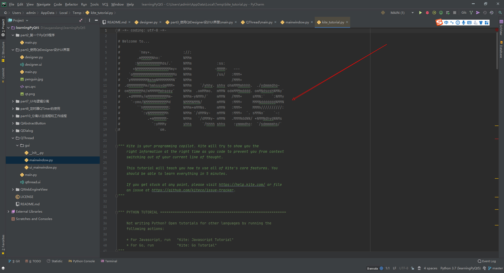Activate Sogou voice input microphone
The width and height of the screenshot is (504, 273).
[464, 23]
